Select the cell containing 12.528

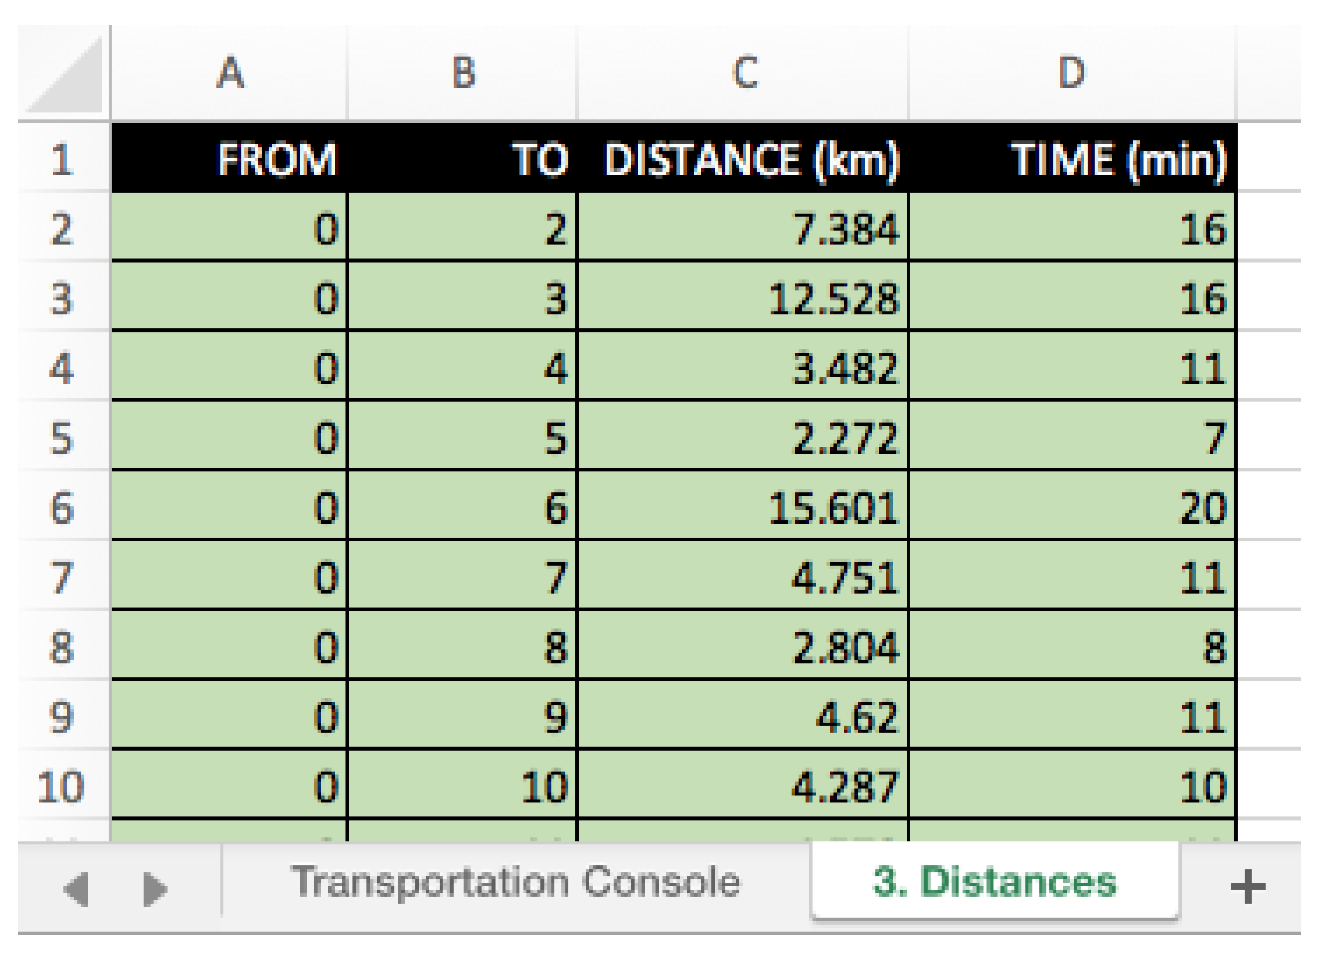tap(743, 298)
